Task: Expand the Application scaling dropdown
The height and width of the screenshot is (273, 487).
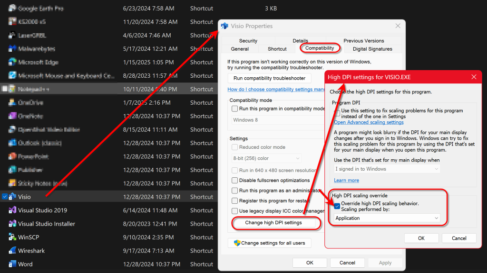Action: [x=386, y=218]
